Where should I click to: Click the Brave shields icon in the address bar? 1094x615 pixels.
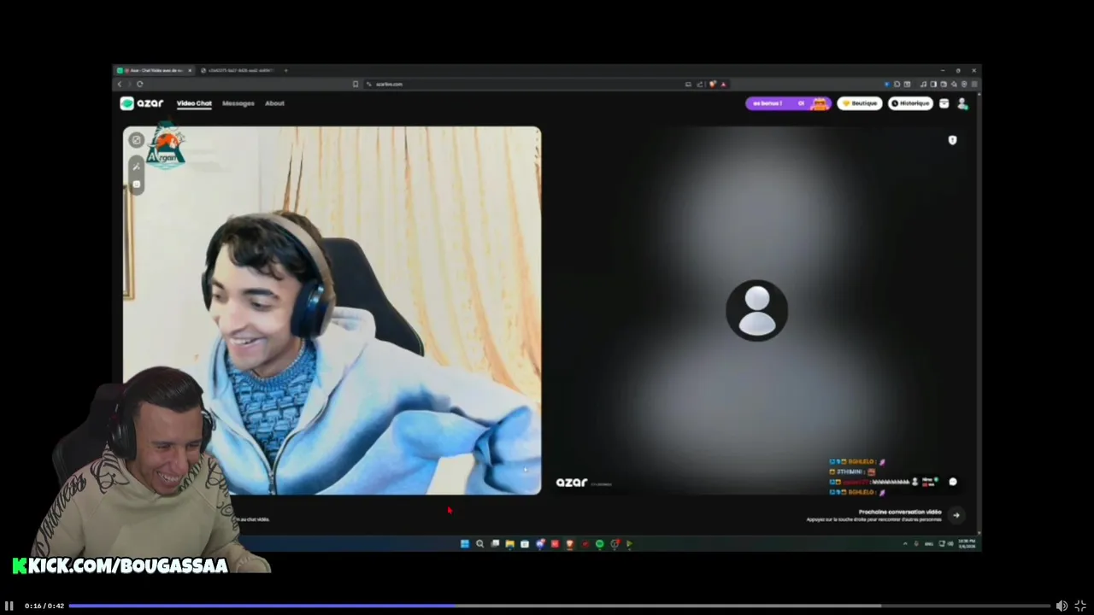coord(713,84)
